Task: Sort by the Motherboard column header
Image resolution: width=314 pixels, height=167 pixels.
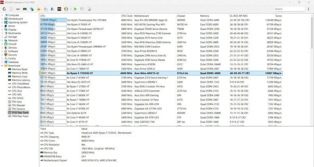Action: pyautogui.click(x=142, y=16)
